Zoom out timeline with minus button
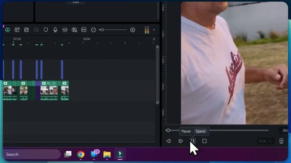 tap(94, 30)
